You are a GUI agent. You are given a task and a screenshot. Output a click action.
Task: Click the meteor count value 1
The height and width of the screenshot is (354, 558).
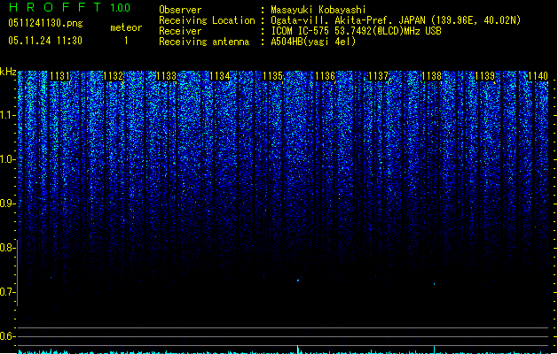(126, 41)
